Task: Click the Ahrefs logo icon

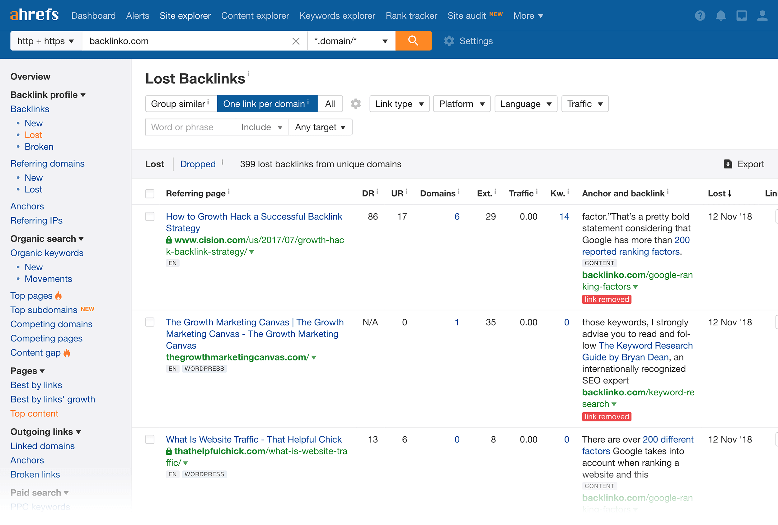Action: (33, 15)
